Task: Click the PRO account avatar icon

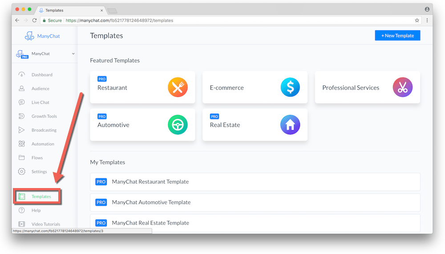Action: 22,54
